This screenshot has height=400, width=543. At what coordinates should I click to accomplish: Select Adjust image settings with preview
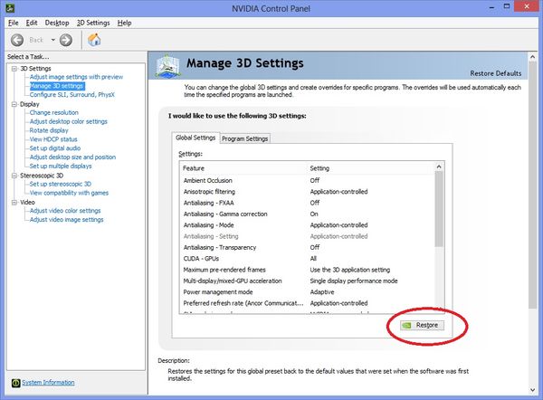[76, 77]
